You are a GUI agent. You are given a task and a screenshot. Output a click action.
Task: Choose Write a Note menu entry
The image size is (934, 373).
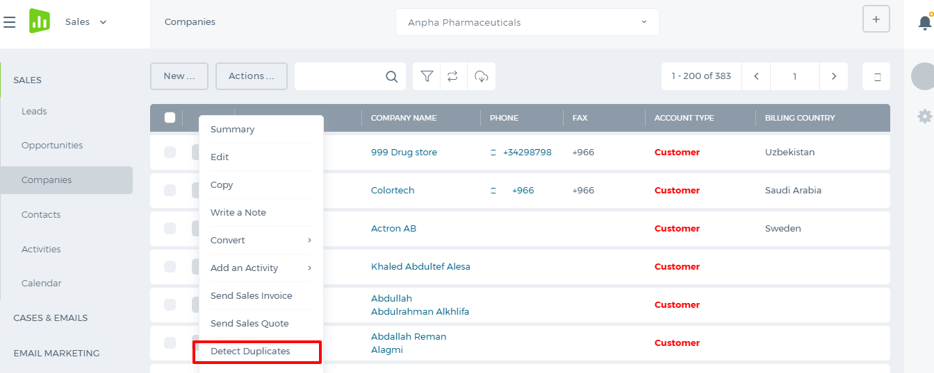pyautogui.click(x=238, y=212)
